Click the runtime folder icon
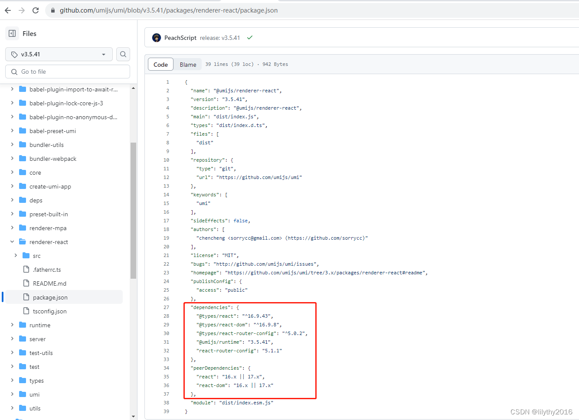This screenshot has width=579, height=420. click(x=23, y=325)
